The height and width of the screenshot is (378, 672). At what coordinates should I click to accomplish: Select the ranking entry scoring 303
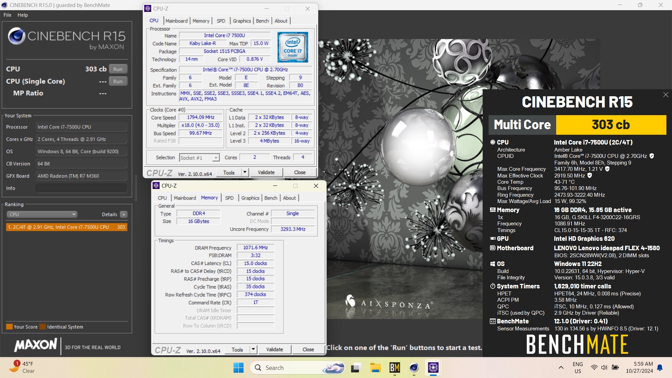[66, 227]
